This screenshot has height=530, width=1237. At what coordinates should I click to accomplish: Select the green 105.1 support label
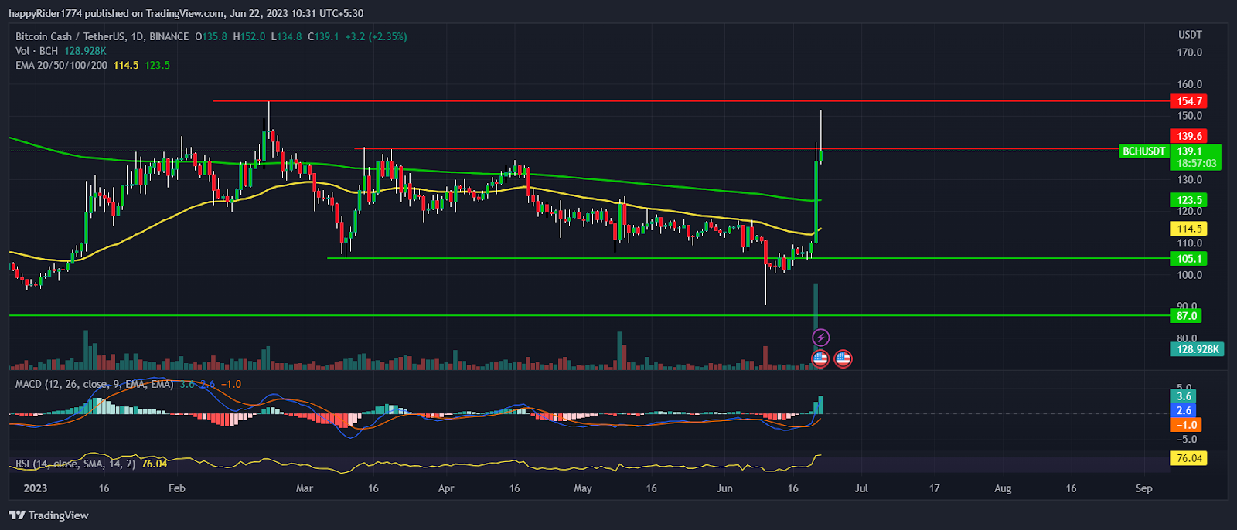click(x=1190, y=259)
